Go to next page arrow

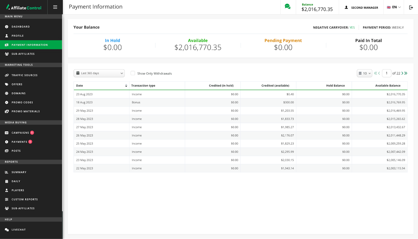(x=402, y=73)
